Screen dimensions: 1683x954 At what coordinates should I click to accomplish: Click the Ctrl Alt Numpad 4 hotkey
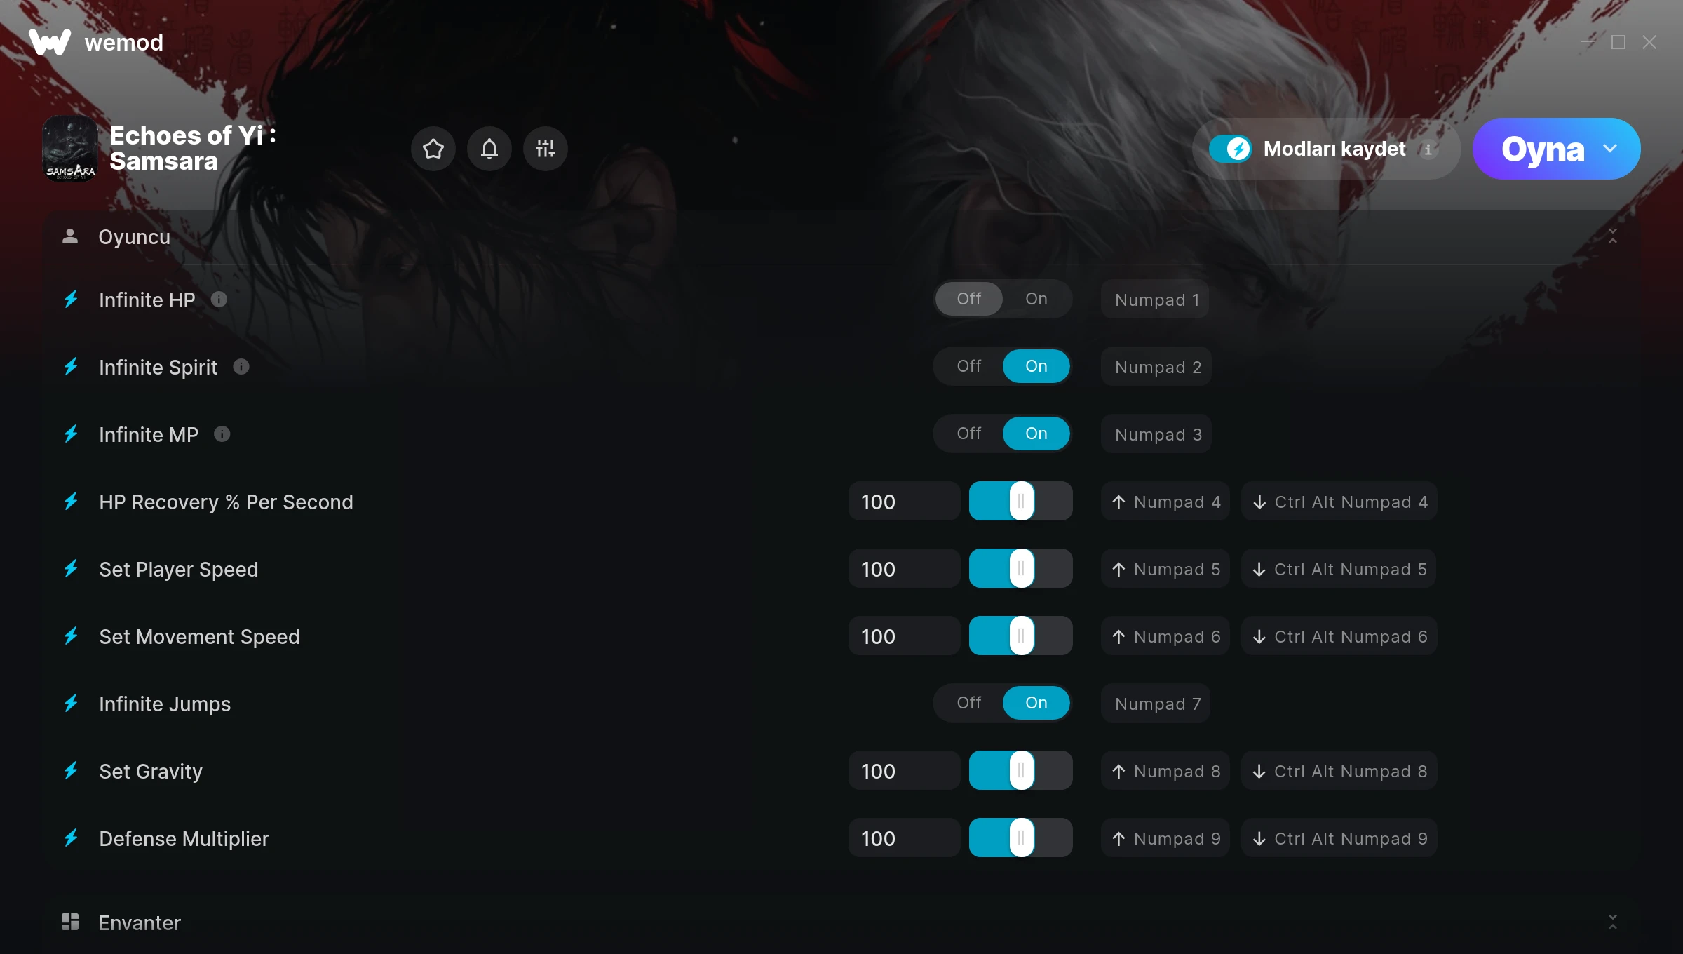coord(1339,502)
